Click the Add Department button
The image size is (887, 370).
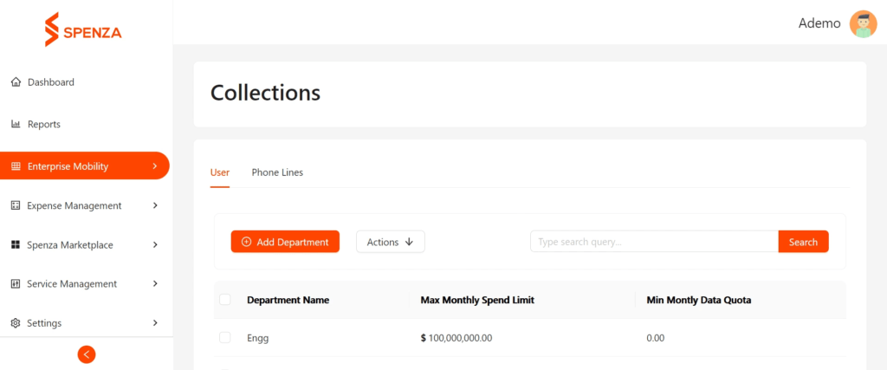coord(285,242)
